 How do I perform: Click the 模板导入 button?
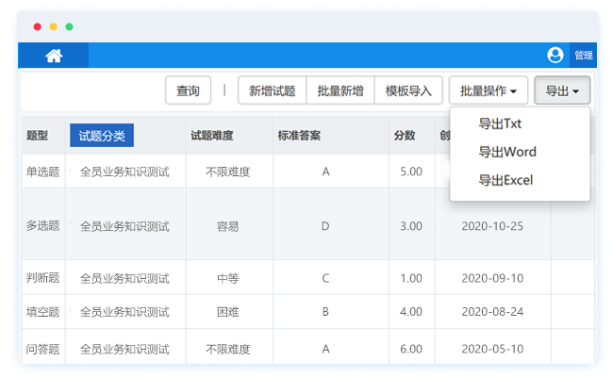click(408, 91)
